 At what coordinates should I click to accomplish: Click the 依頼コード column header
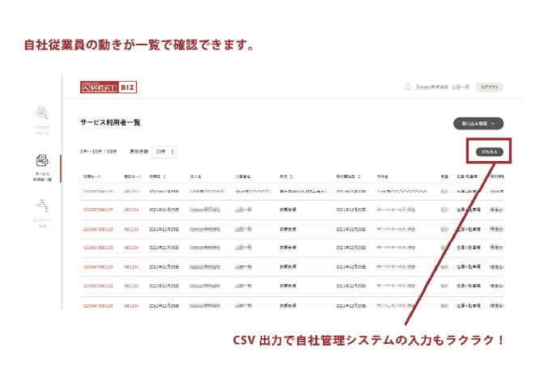92,176
